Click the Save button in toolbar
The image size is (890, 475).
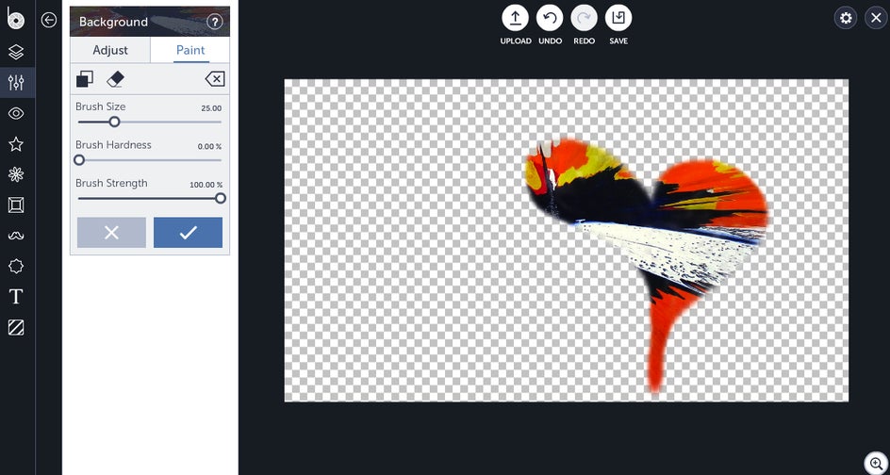618,25
